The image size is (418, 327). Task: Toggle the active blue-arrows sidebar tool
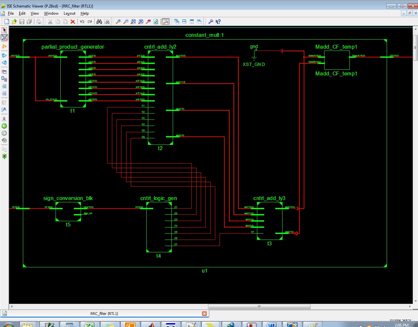[4, 38]
